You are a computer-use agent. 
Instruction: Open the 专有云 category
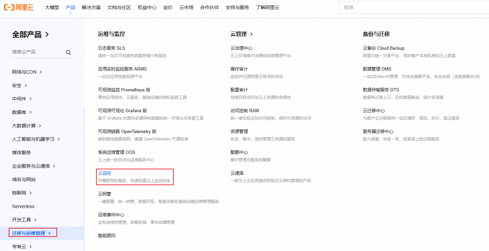click(22, 247)
